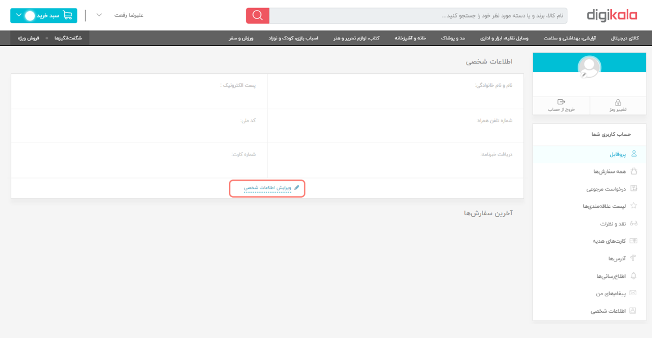Expand the user account name dropdown
The width and height of the screenshot is (652, 338).
pyautogui.click(x=99, y=15)
